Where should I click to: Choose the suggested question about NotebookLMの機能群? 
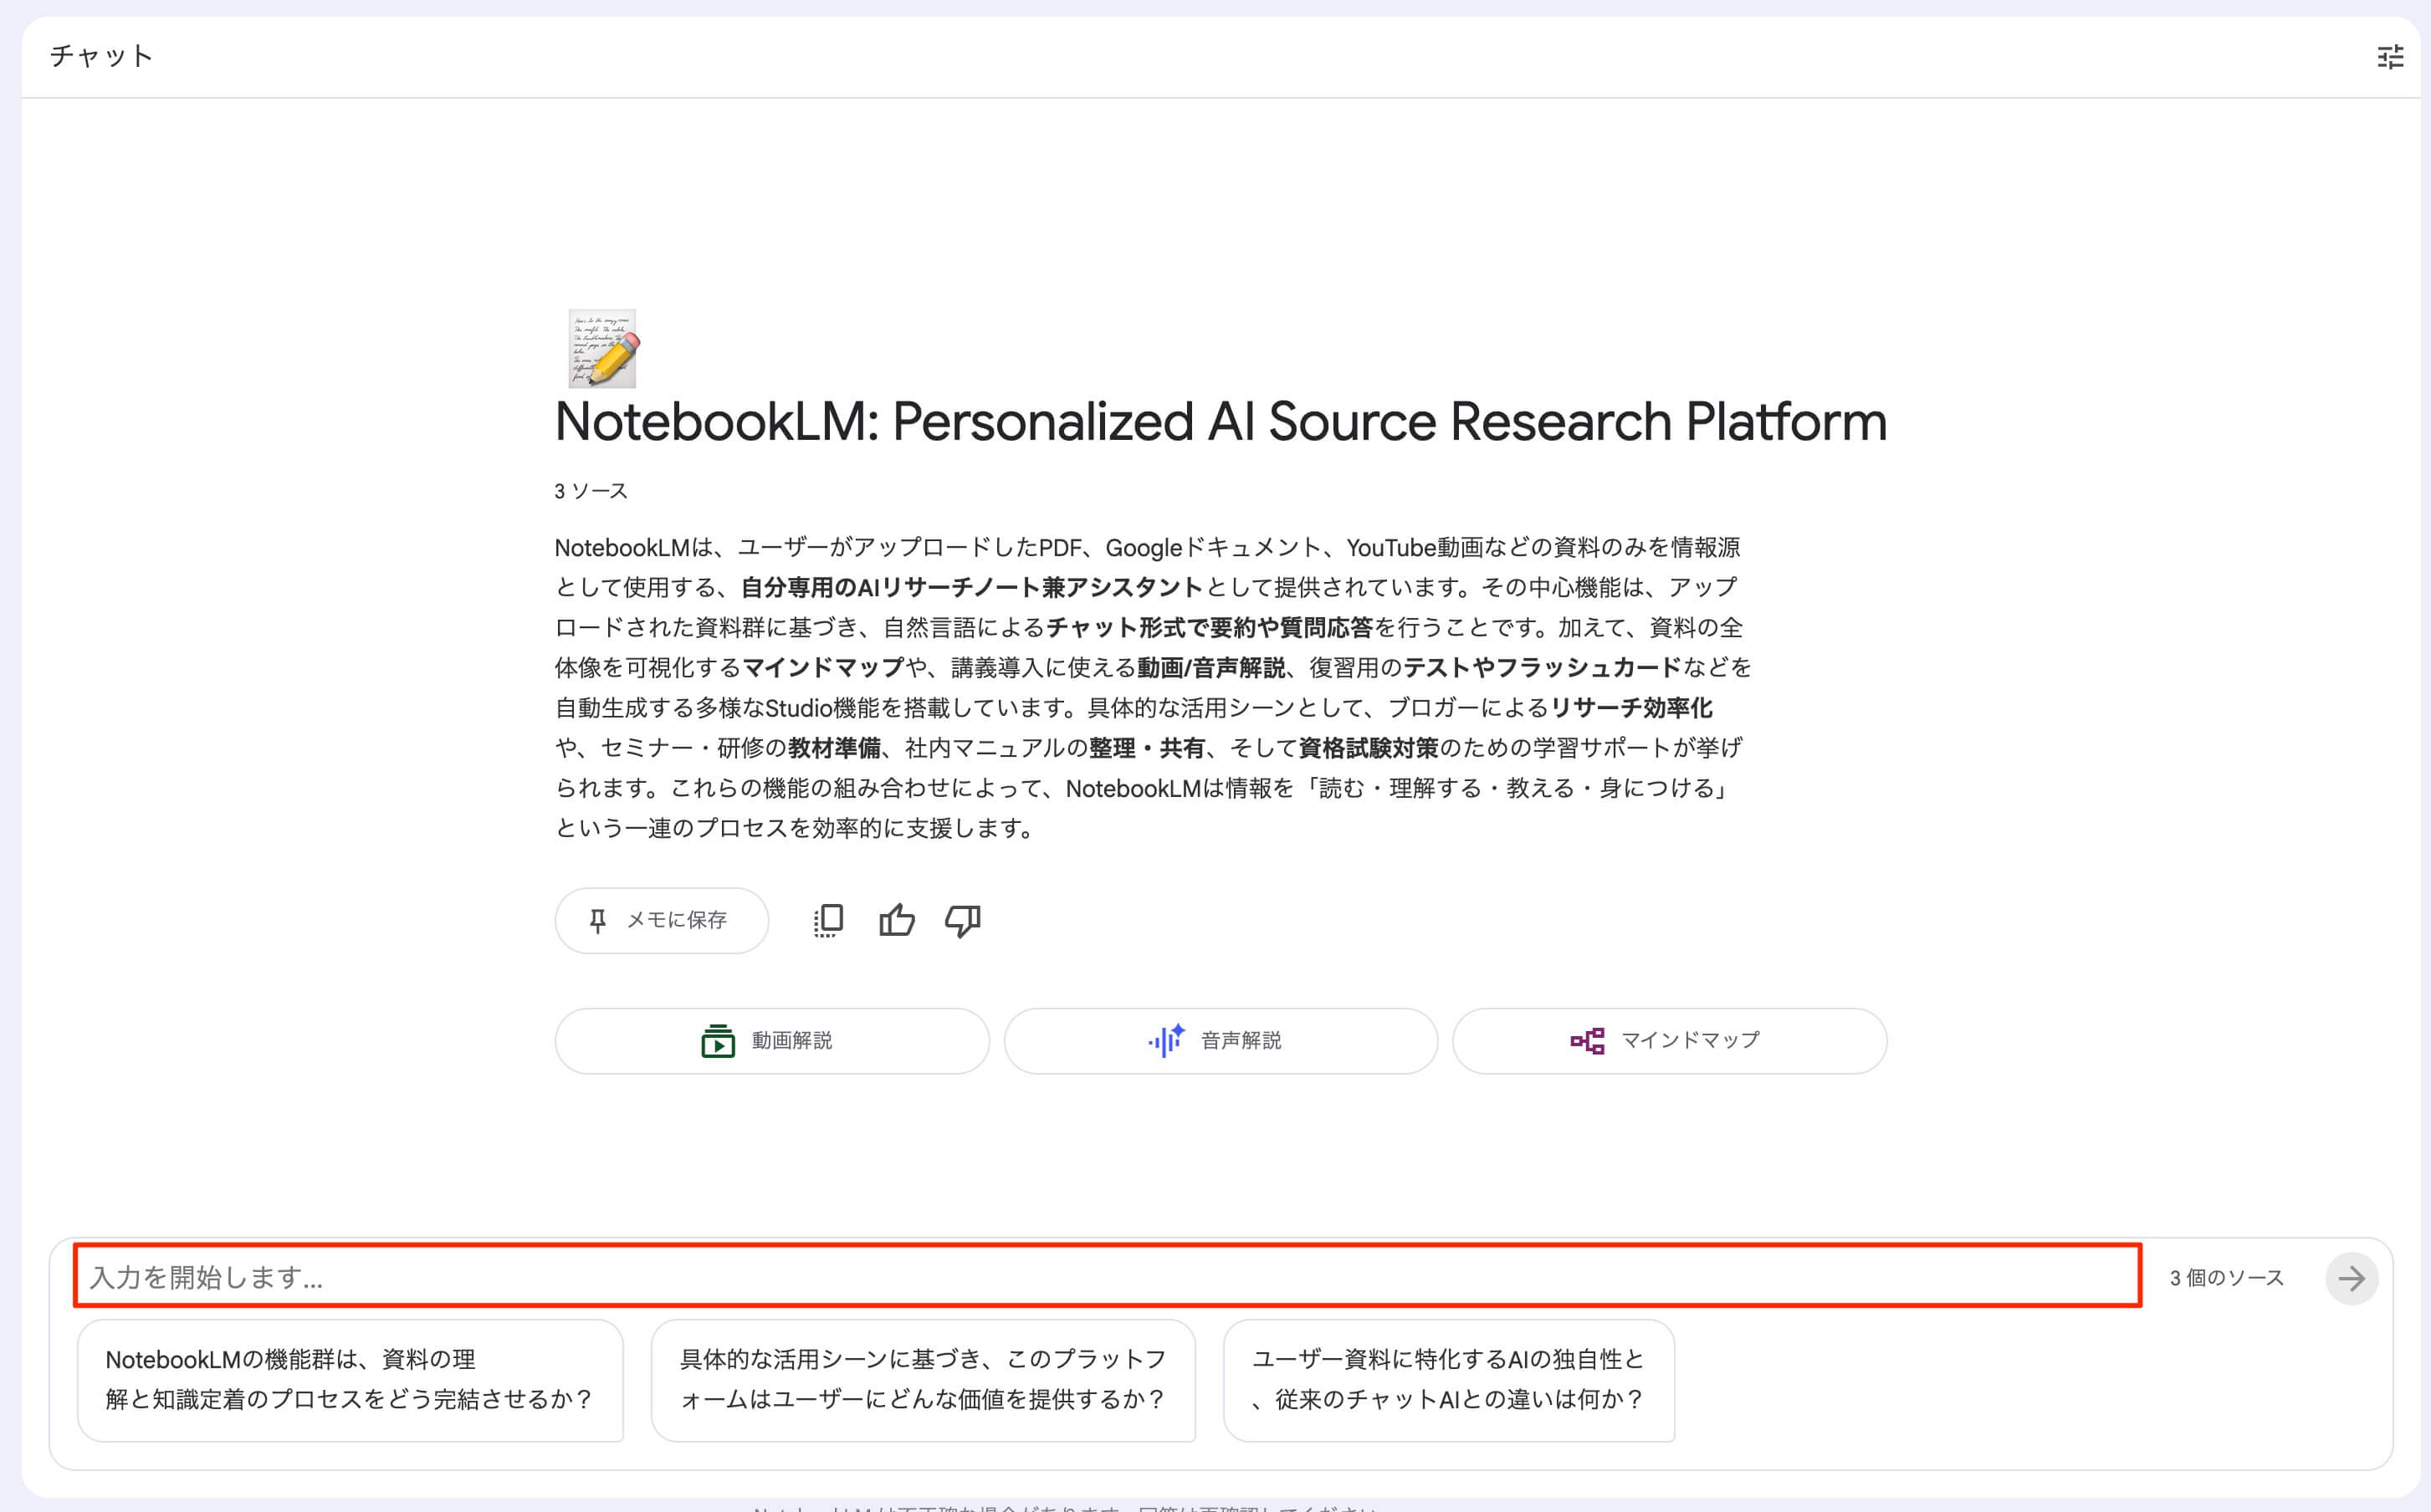tap(350, 1380)
